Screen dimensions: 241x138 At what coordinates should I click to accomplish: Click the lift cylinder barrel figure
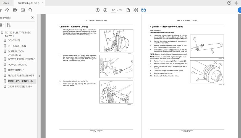coord(207,46)
